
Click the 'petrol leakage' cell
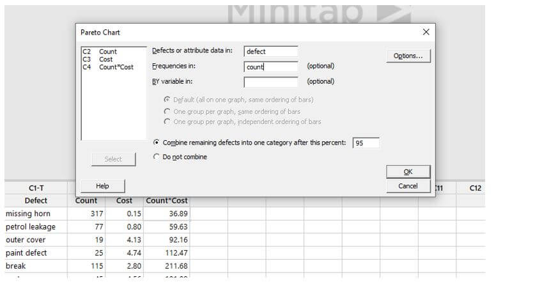pos(31,226)
